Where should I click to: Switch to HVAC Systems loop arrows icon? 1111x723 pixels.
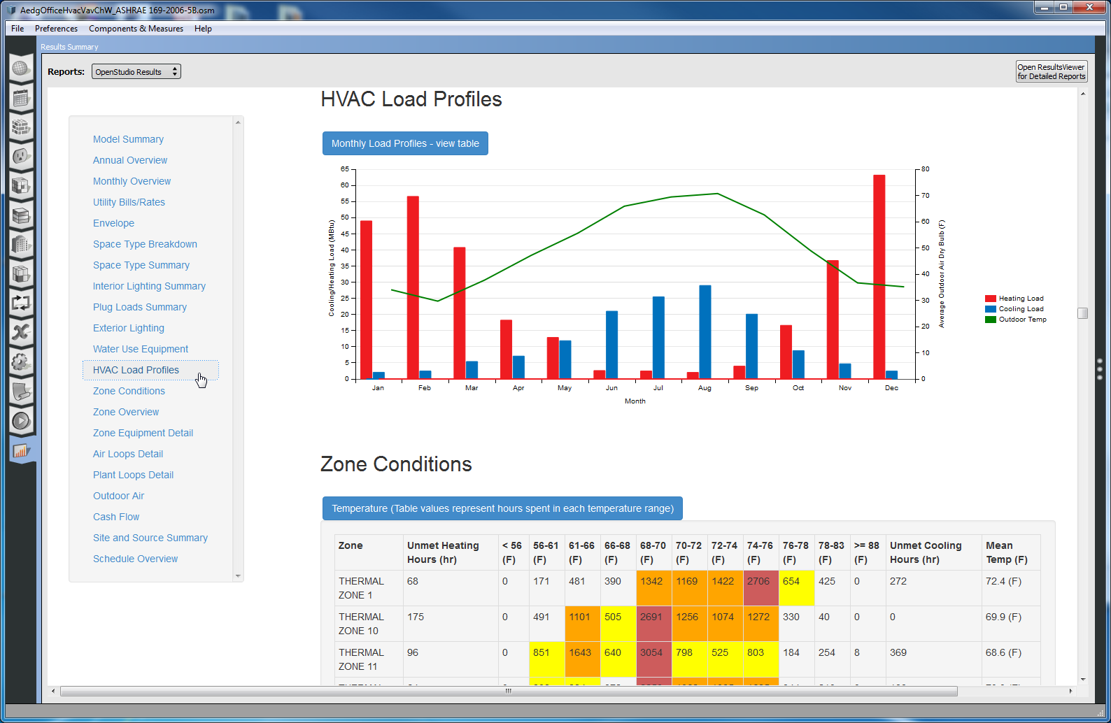pyautogui.click(x=21, y=303)
